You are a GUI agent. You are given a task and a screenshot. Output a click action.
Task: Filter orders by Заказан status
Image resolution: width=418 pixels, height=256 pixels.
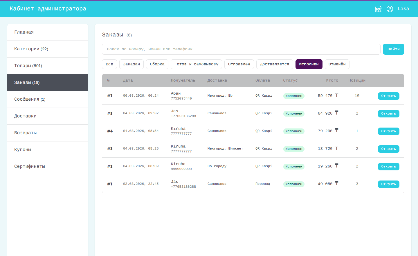coord(131,64)
